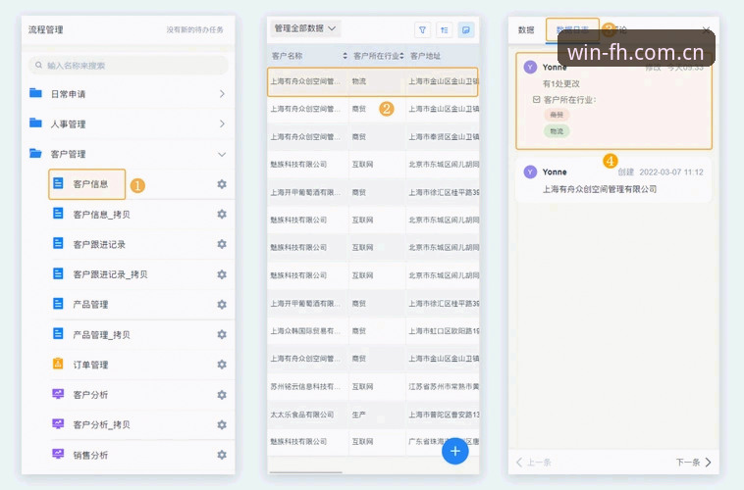Click the search magnifier icon
Image resolution: width=744 pixels, height=490 pixels.
[x=39, y=65]
